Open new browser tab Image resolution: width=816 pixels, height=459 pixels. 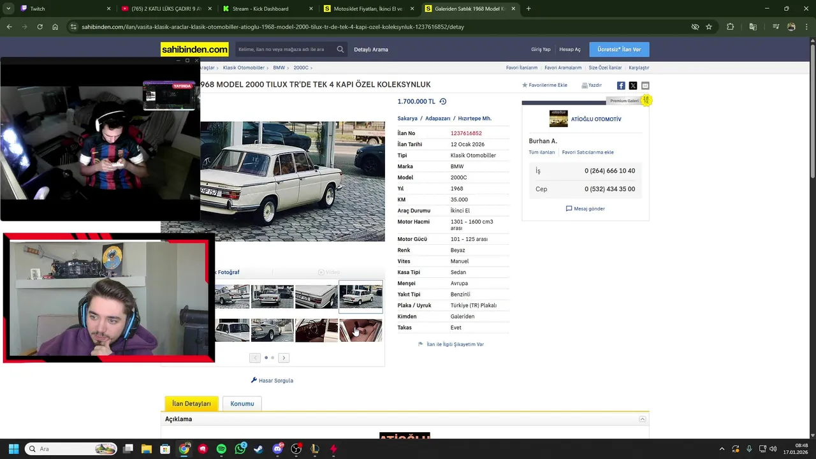[x=528, y=9]
